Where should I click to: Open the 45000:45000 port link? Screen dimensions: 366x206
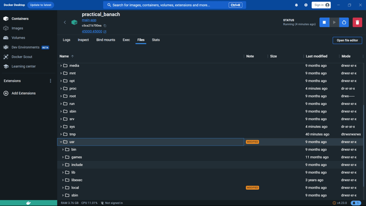(94, 31)
